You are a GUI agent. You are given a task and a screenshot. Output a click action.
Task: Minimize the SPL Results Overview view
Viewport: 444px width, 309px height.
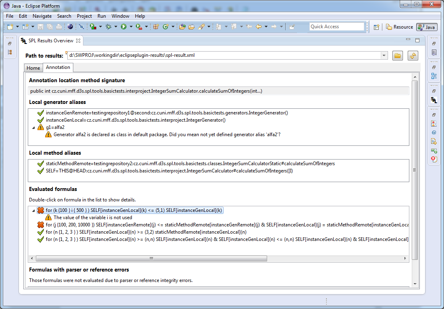tap(408, 39)
